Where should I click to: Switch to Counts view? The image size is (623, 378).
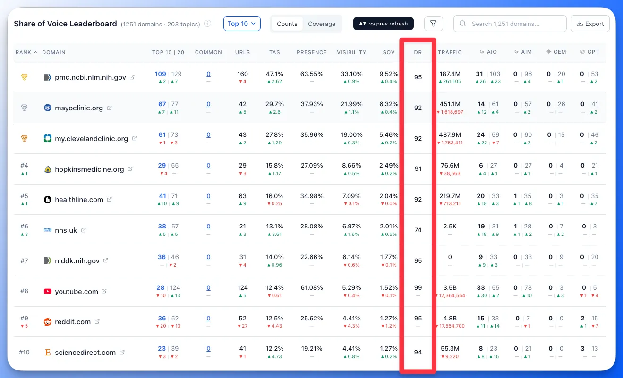[x=287, y=24]
